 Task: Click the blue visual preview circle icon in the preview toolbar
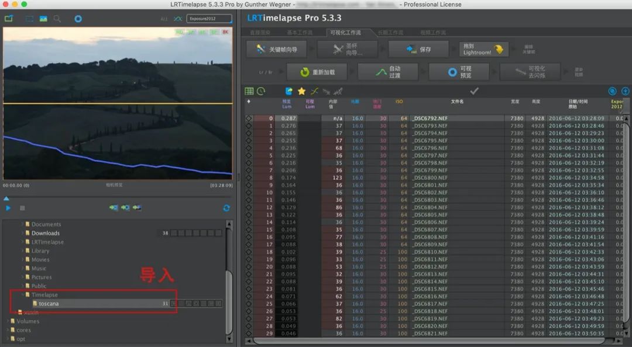point(78,19)
